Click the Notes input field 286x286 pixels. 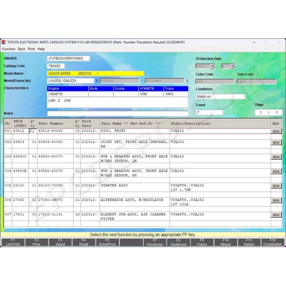point(118,113)
